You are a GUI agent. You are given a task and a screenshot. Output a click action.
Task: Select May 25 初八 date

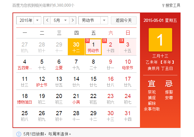coord(25,115)
